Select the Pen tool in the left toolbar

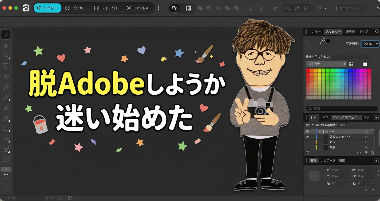6,87
